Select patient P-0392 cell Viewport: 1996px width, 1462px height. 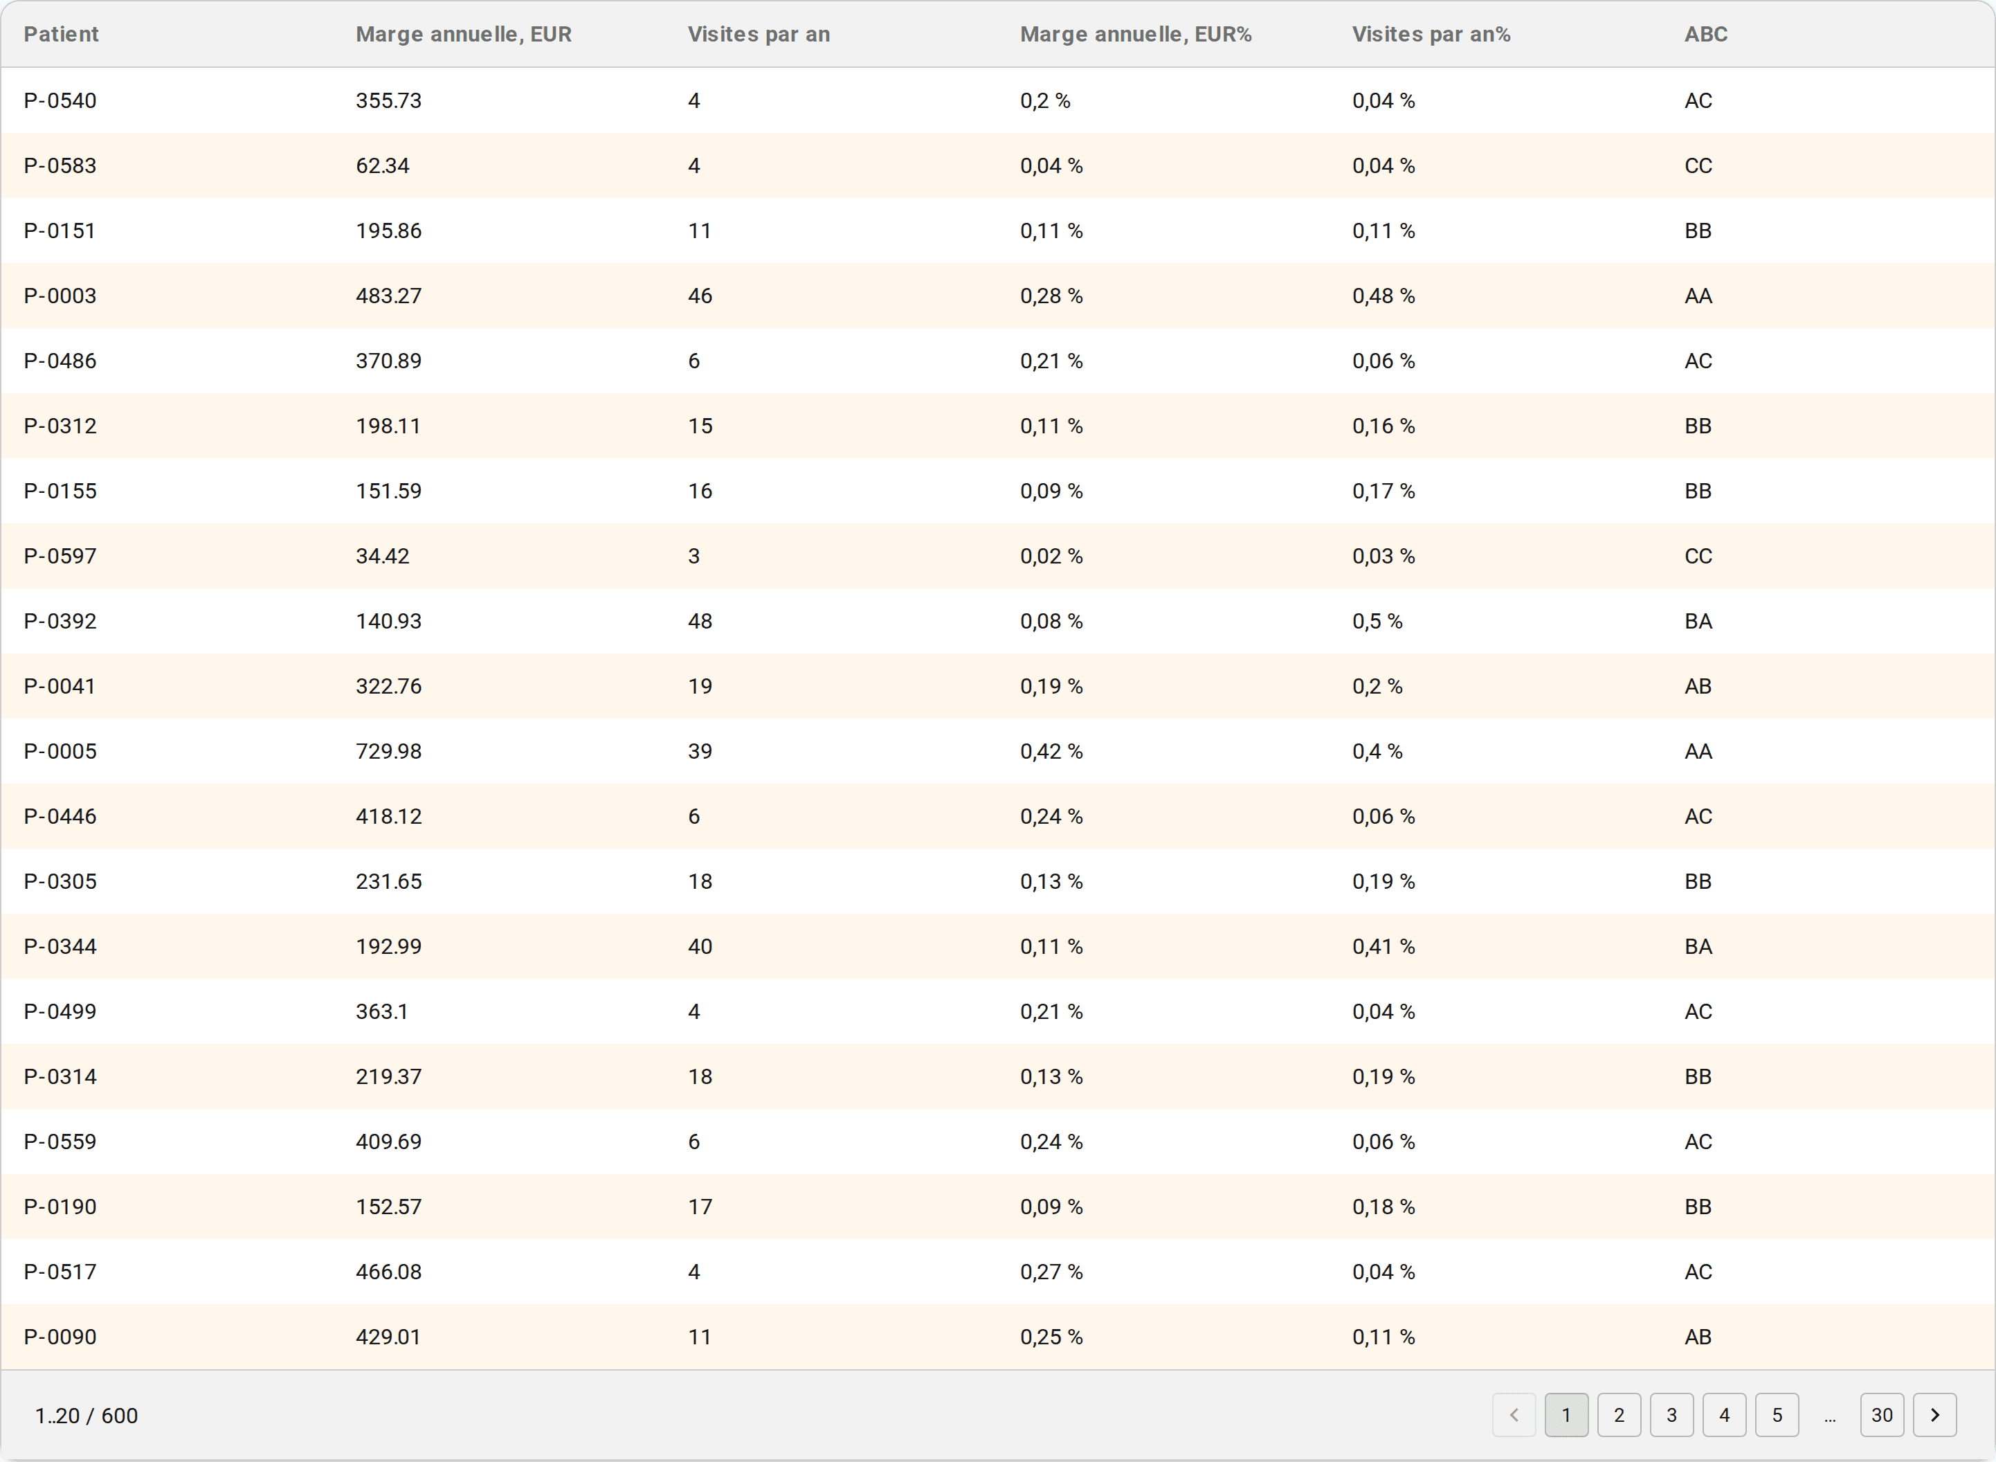coord(60,621)
